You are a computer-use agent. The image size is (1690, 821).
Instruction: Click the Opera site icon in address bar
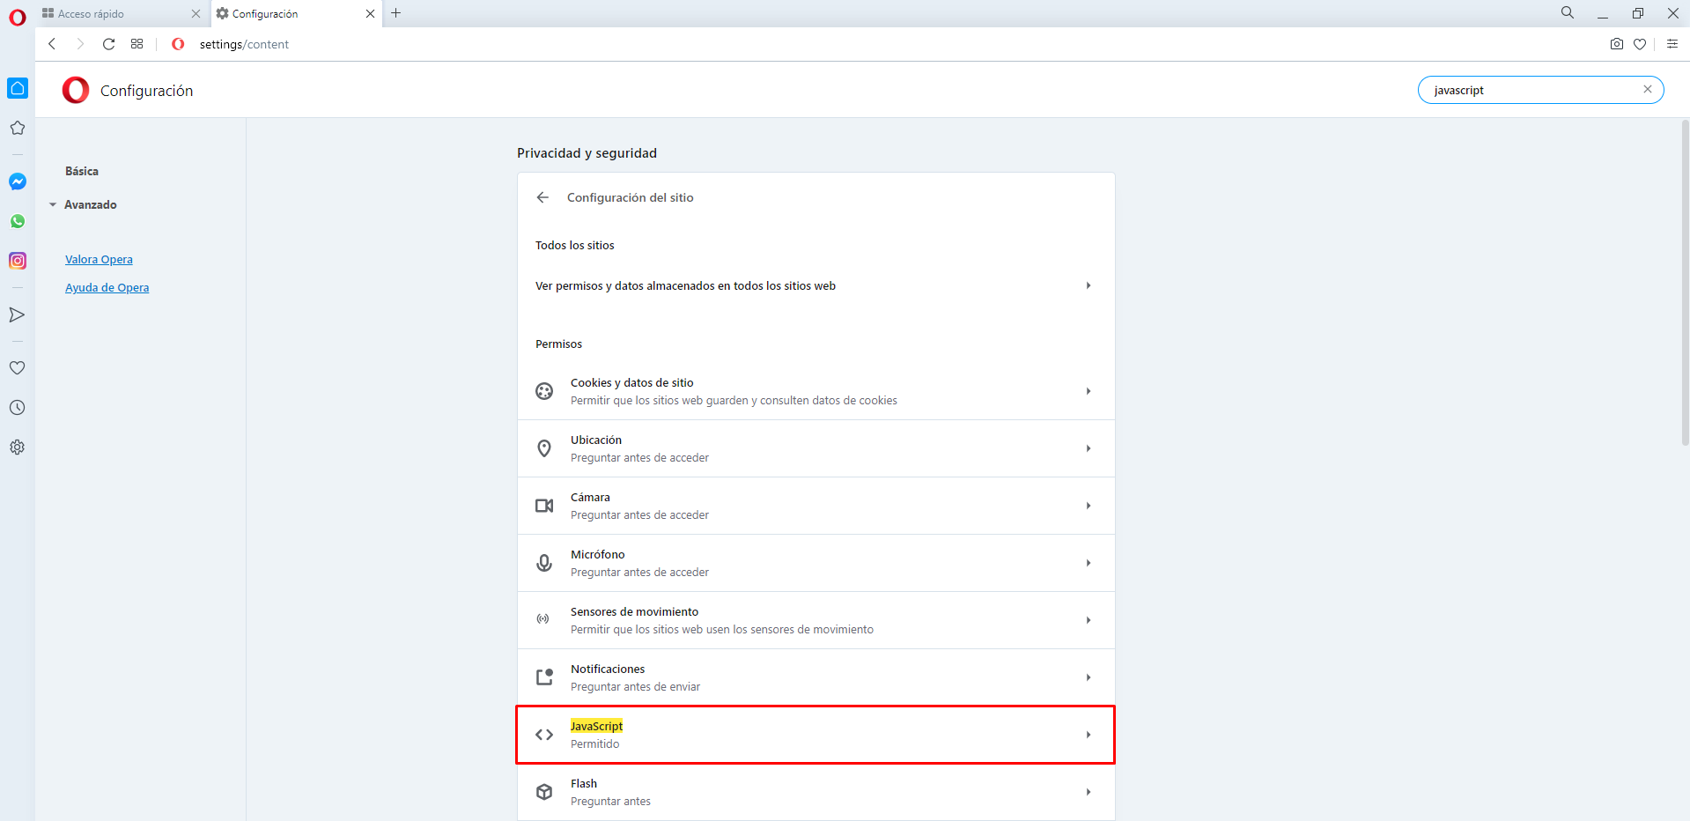(x=178, y=44)
